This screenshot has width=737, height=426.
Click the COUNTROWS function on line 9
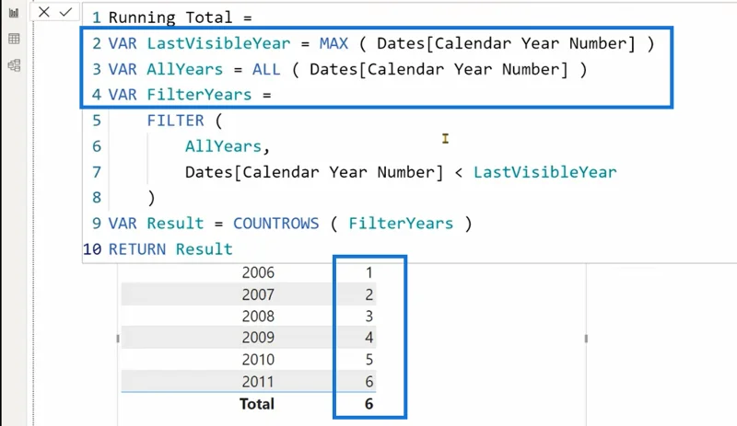coord(275,223)
